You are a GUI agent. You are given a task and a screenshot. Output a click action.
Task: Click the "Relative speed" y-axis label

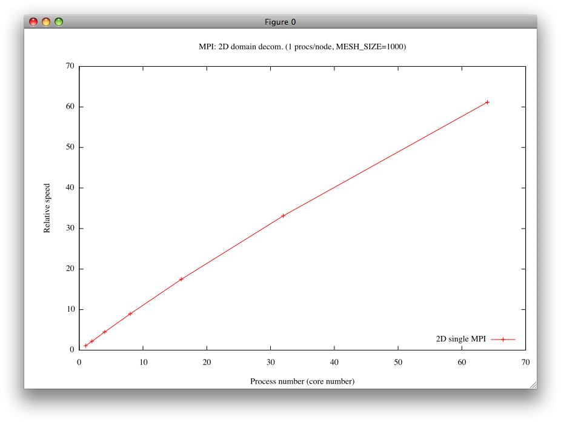tap(47, 208)
